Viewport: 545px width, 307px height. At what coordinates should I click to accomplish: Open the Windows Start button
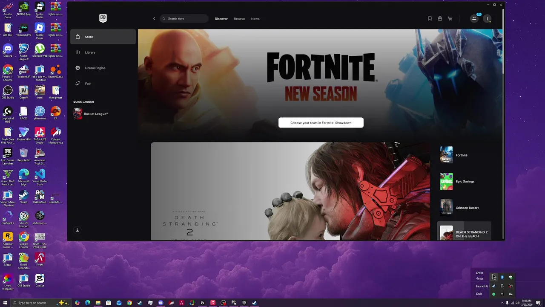pyautogui.click(x=5, y=303)
